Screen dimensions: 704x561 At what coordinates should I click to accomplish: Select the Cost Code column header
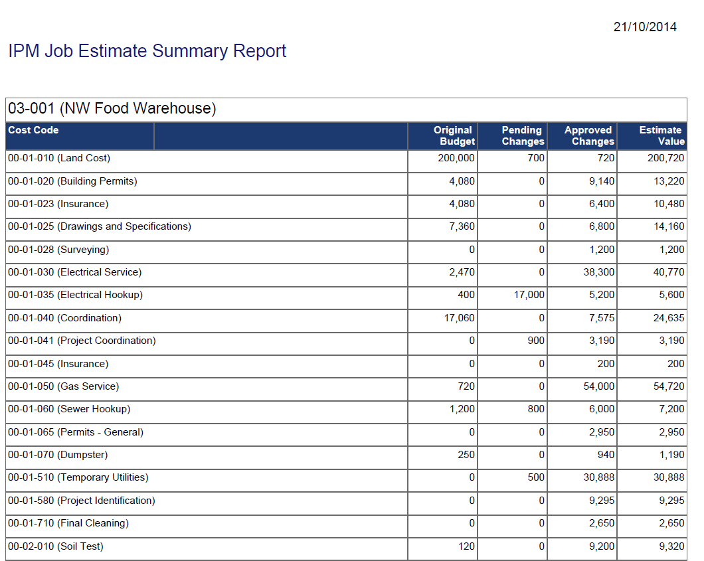click(x=33, y=130)
